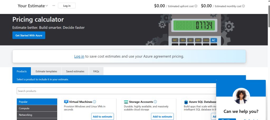The width and height of the screenshot is (270, 120).
Task: Click the Azure SQL Database title
Action: click(202, 102)
